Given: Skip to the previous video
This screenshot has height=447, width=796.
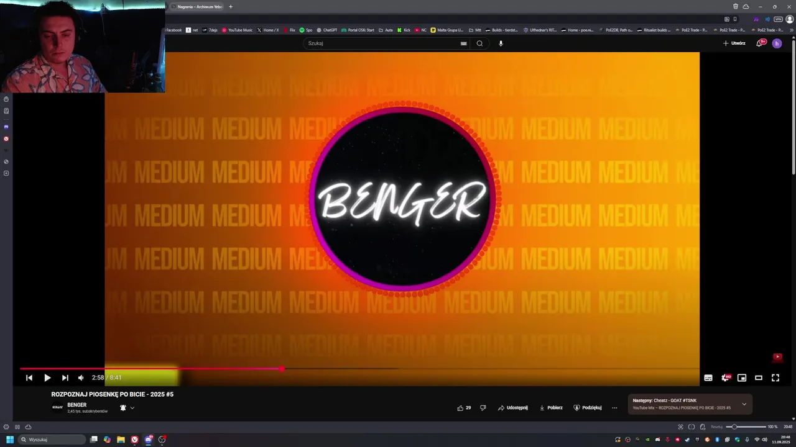Looking at the screenshot, I should click(29, 377).
